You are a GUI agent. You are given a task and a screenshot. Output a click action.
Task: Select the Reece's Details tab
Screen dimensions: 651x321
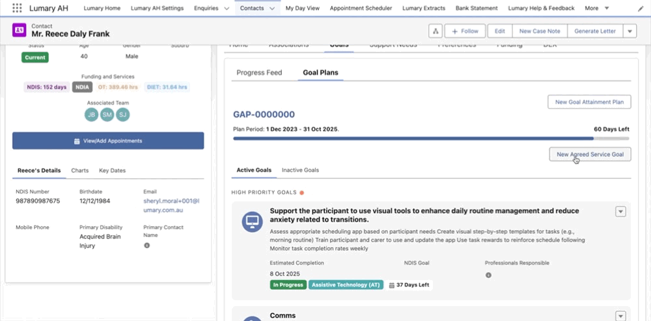point(39,171)
